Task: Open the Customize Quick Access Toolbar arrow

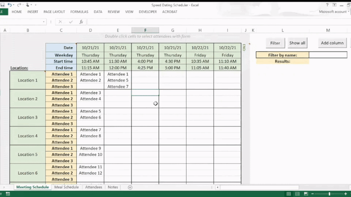Action: click(x=36, y=5)
